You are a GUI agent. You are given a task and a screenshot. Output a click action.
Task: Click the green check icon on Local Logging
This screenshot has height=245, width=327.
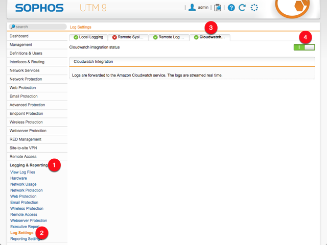coord(76,37)
